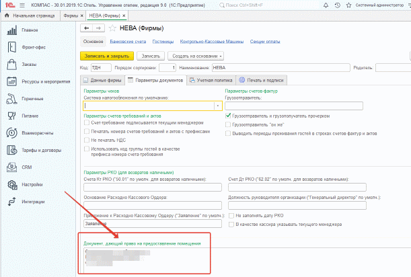Toggle Использовать код группы гостей checkbox
The height and width of the screenshot is (277, 411).
(87, 149)
